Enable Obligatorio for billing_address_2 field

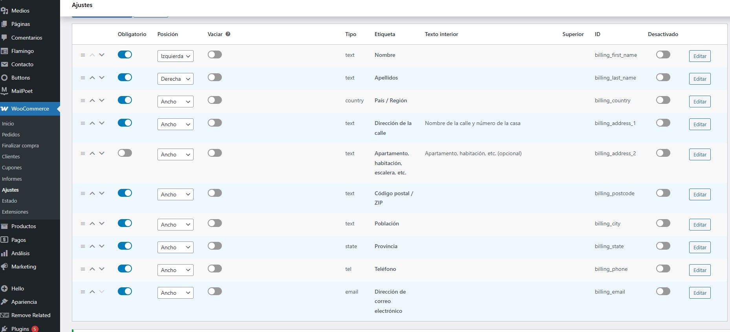coord(125,153)
